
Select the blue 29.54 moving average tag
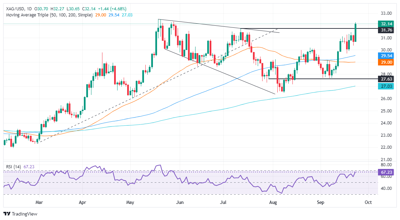[x=386, y=56]
